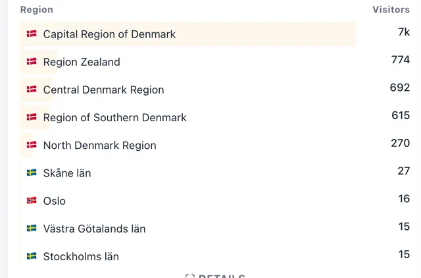The image size is (421, 278).
Task: Click the flag icon beside North Denmark Region
Action: (x=32, y=145)
